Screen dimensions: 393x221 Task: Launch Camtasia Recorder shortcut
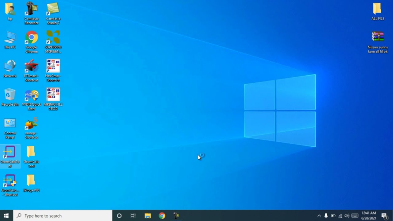click(31, 14)
